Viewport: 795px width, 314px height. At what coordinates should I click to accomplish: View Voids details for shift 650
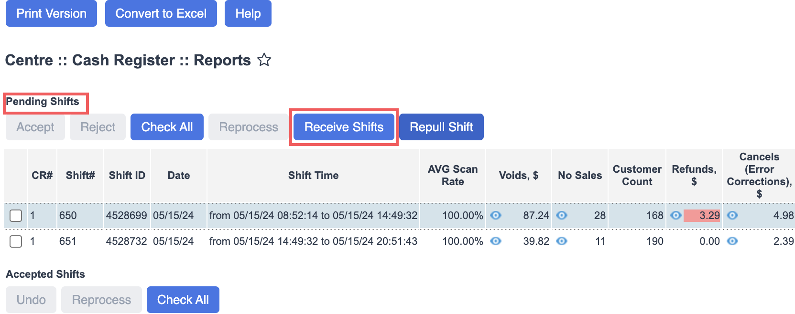coord(496,215)
